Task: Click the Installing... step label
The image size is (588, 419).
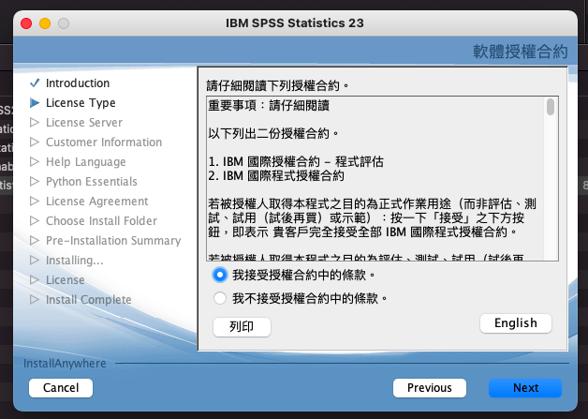Action: (75, 261)
